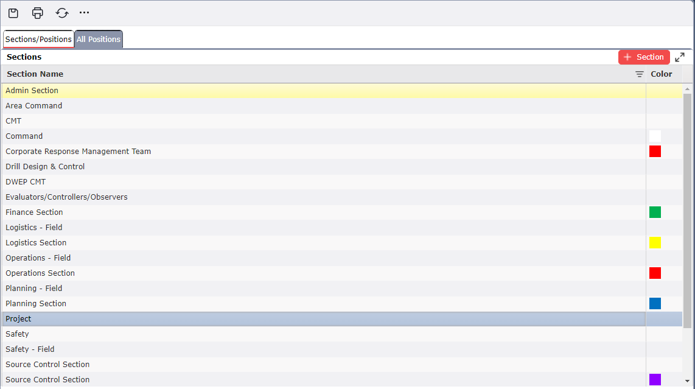Add a new Section with the red button
The width and height of the screenshot is (695, 389).
pos(644,57)
